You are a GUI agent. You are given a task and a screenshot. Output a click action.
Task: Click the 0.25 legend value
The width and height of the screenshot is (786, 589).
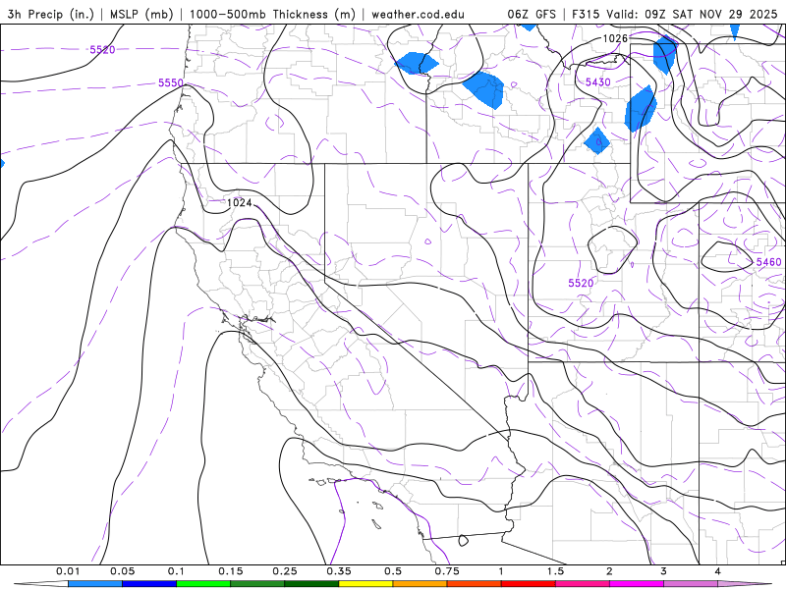[x=285, y=571]
